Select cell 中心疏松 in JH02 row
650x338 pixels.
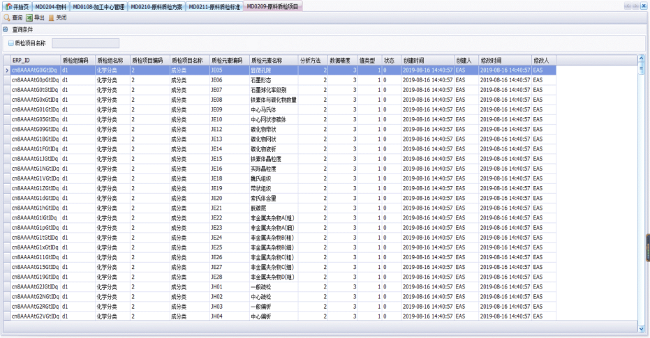click(x=274, y=297)
